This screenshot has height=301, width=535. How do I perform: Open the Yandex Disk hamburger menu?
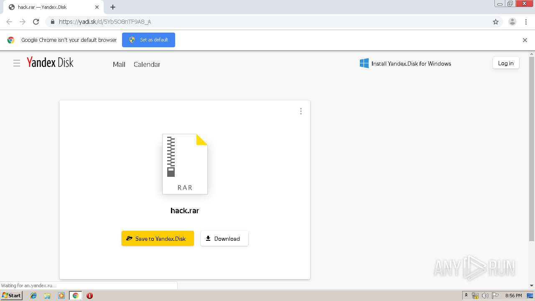pos(17,63)
